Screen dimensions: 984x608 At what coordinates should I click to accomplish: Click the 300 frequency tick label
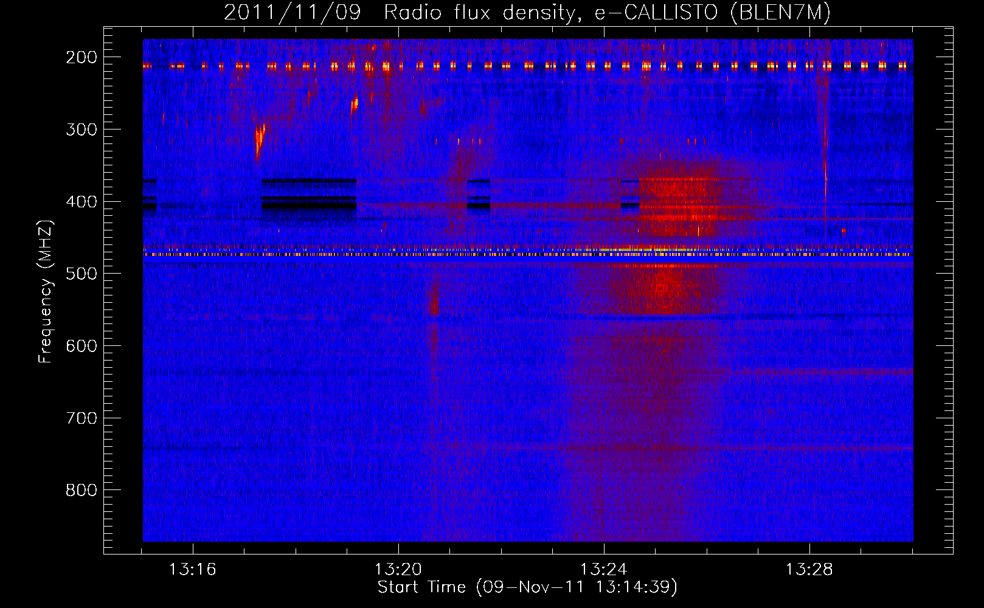[81, 130]
